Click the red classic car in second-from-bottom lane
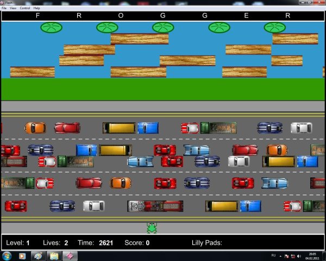The image size is (326, 261). [x=89, y=183]
